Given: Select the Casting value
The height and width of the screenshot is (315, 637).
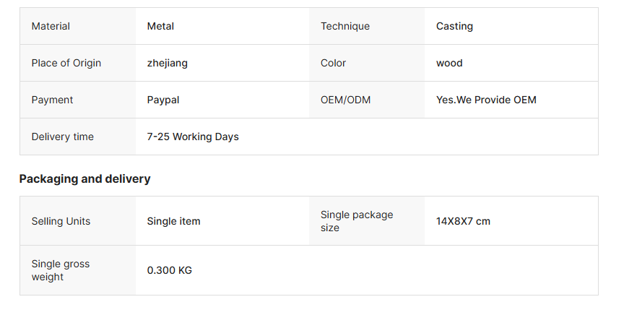Looking at the screenshot, I should (454, 27).
